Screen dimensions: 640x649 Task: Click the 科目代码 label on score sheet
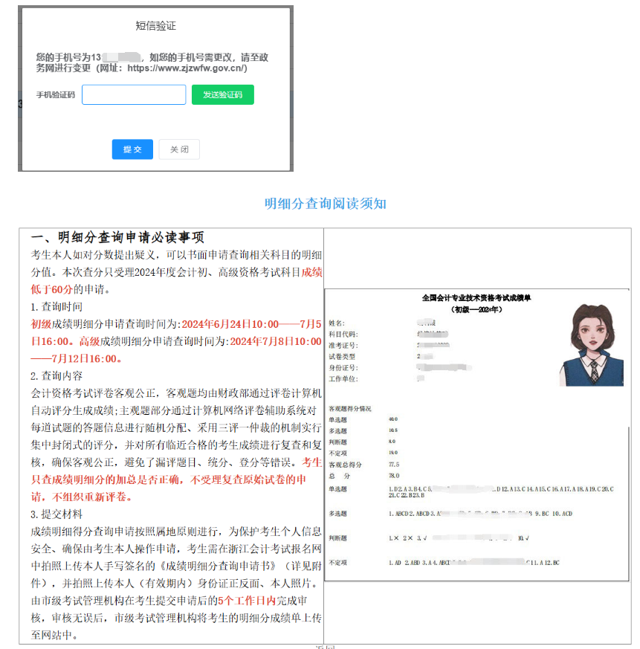pos(343,335)
